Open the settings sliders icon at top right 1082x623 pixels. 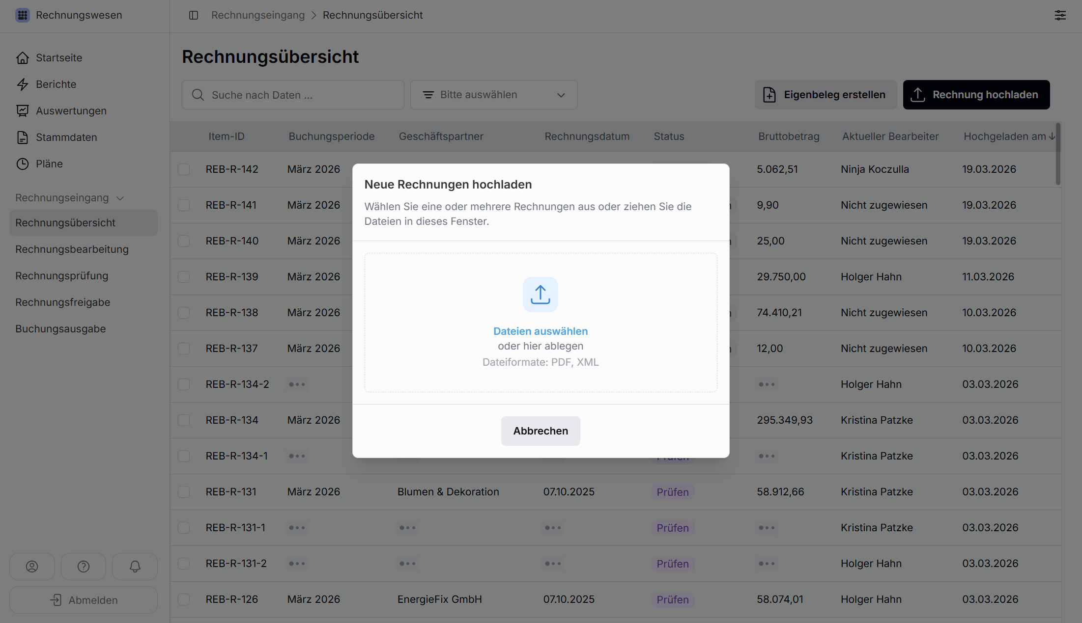point(1060,15)
